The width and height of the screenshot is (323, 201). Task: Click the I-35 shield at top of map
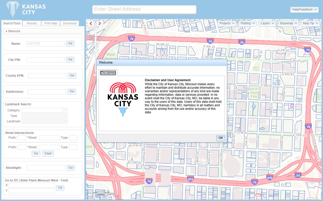(x=242, y=42)
